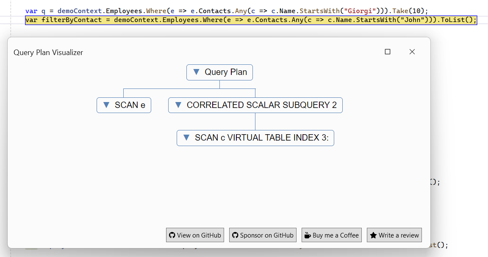Maximize the Query Plan Visualizer window
Viewport: 488px width, 257px height.
(388, 52)
